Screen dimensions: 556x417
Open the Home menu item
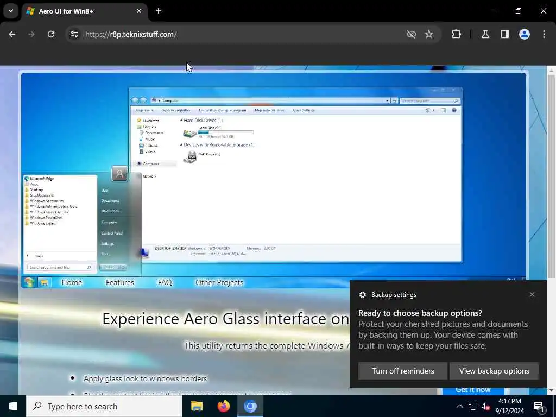tap(72, 282)
